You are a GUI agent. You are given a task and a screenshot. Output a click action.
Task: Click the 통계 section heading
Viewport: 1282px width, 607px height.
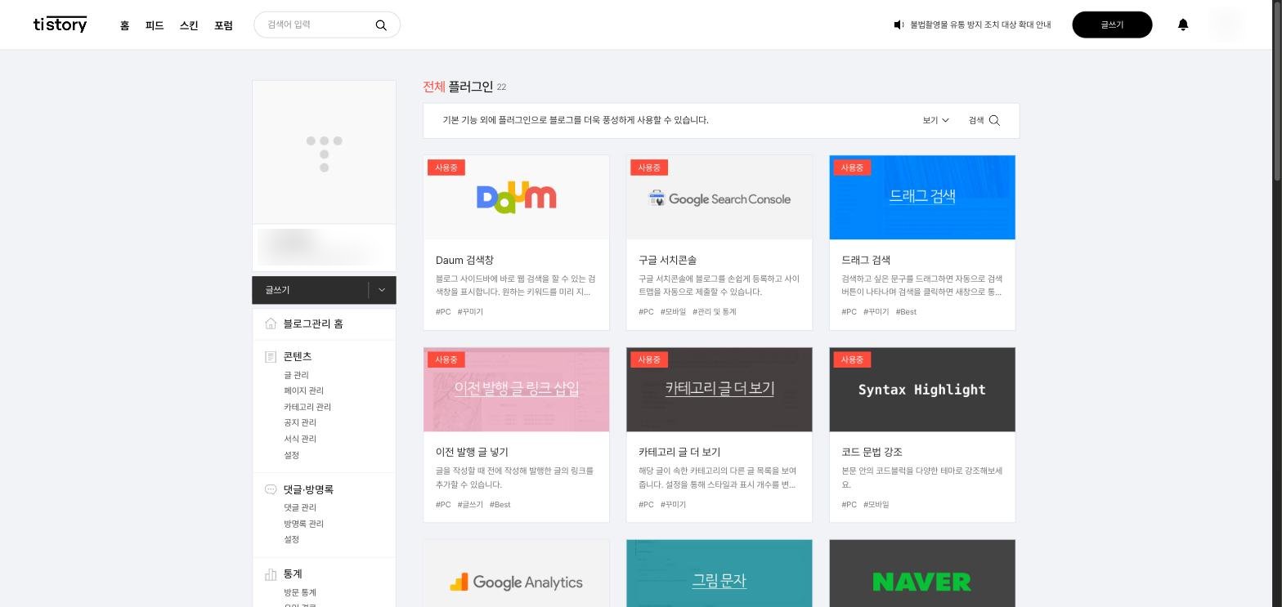pos(293,574)
